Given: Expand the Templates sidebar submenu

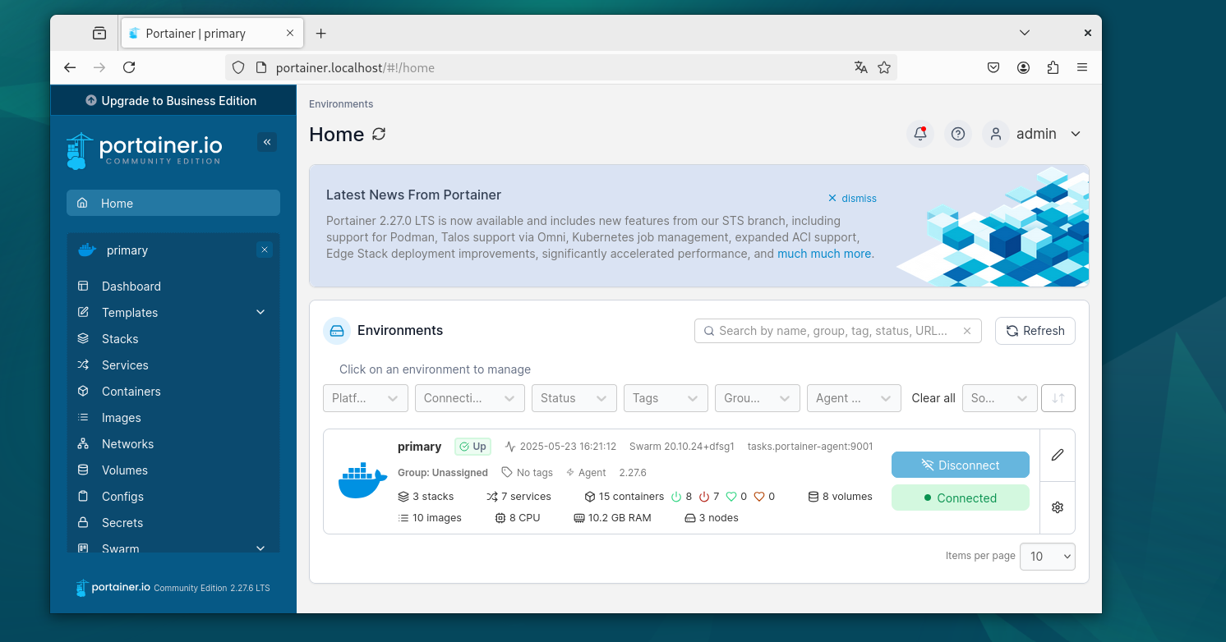Looking at the screenshot, I should pos(260,312).
